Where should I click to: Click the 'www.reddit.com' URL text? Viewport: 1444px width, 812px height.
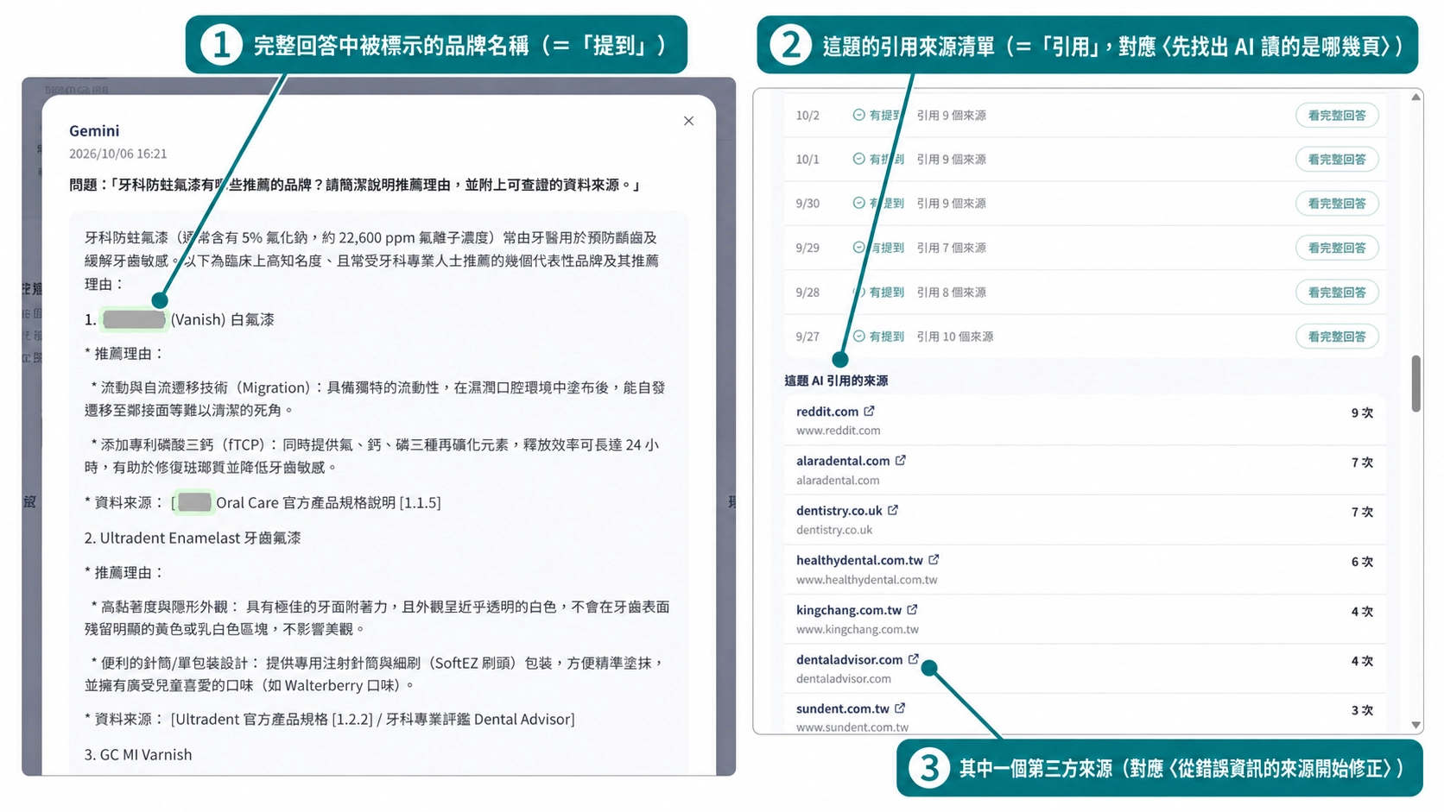(x=839, y=431)
